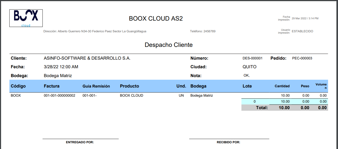Select the guía remisión value 001-001-
Screen dimensions: 338x149
click(90, 96)
